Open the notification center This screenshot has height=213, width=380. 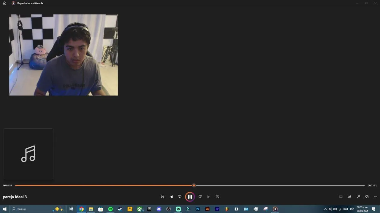coord(373,209)
